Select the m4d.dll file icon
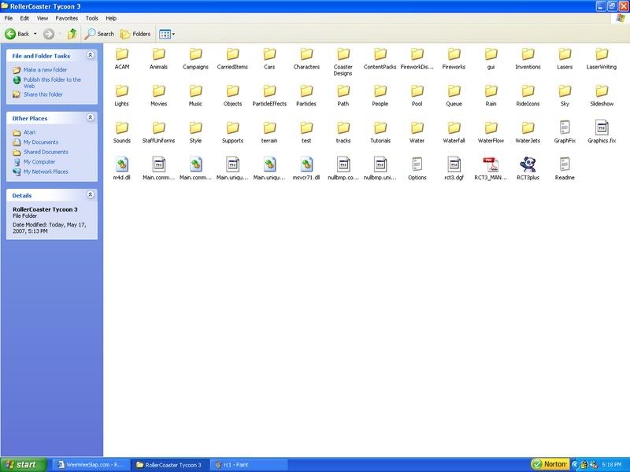The height and width of the screenshot is (472, 630). click(122, 164)
